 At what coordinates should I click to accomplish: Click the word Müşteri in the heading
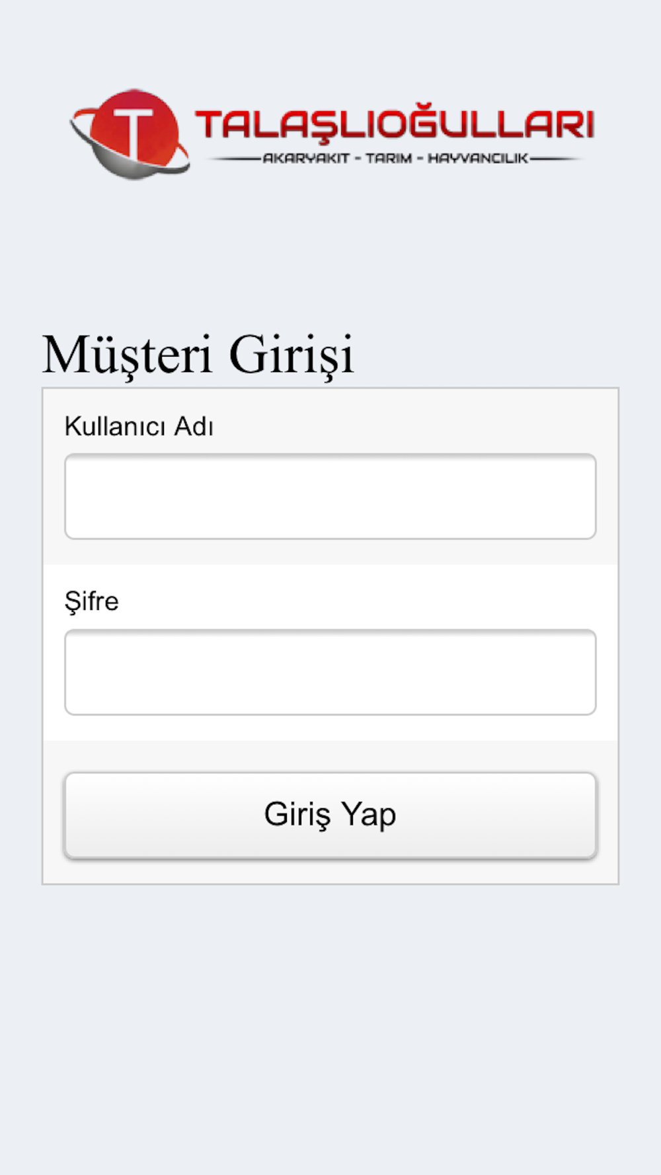pos(128,355)
